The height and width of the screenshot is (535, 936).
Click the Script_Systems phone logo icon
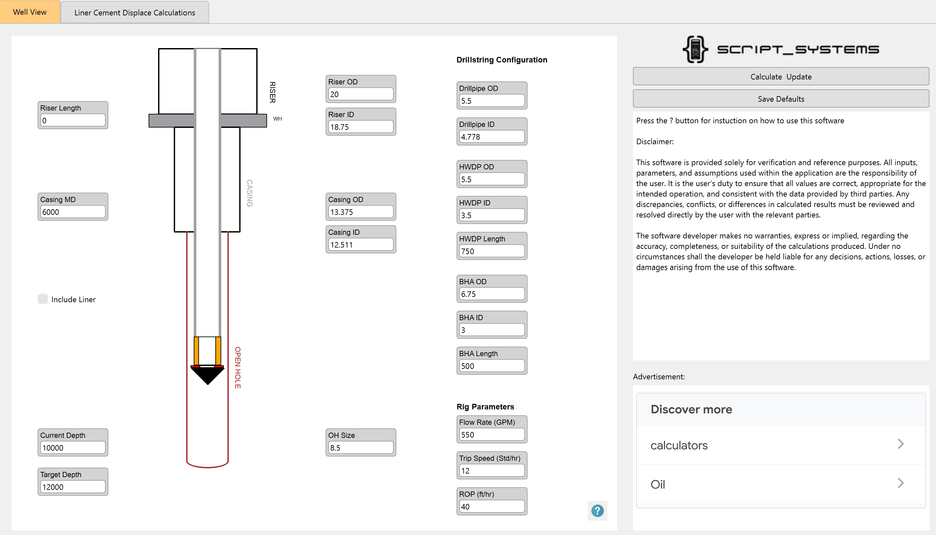695,49
